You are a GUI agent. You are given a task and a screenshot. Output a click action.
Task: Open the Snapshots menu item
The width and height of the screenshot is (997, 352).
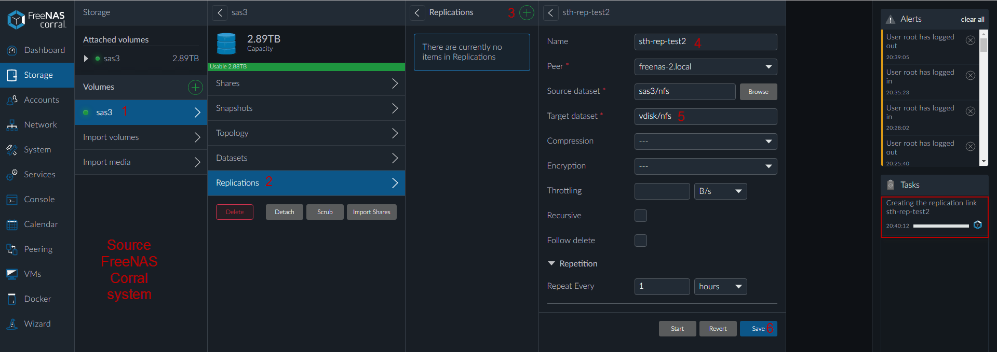(x=306, y=108)
